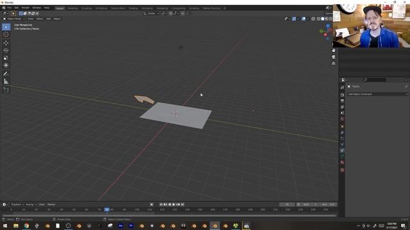Open the Scene properties tab
This screenshot has height=230, width=410.
click(342, 113)
